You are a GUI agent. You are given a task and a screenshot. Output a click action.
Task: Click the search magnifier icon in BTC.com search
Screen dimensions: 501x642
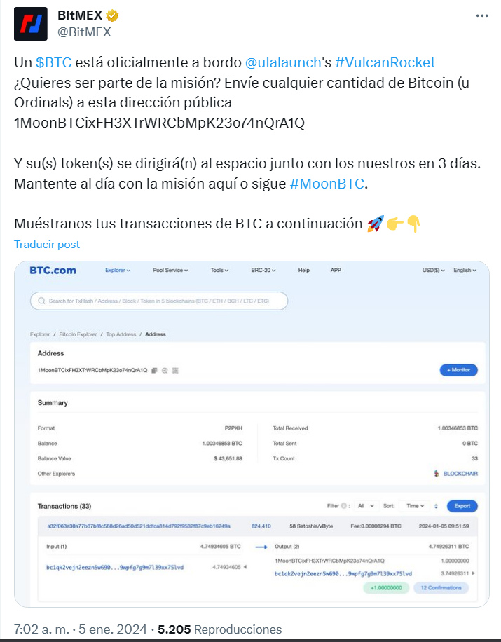tap(41, 301)
